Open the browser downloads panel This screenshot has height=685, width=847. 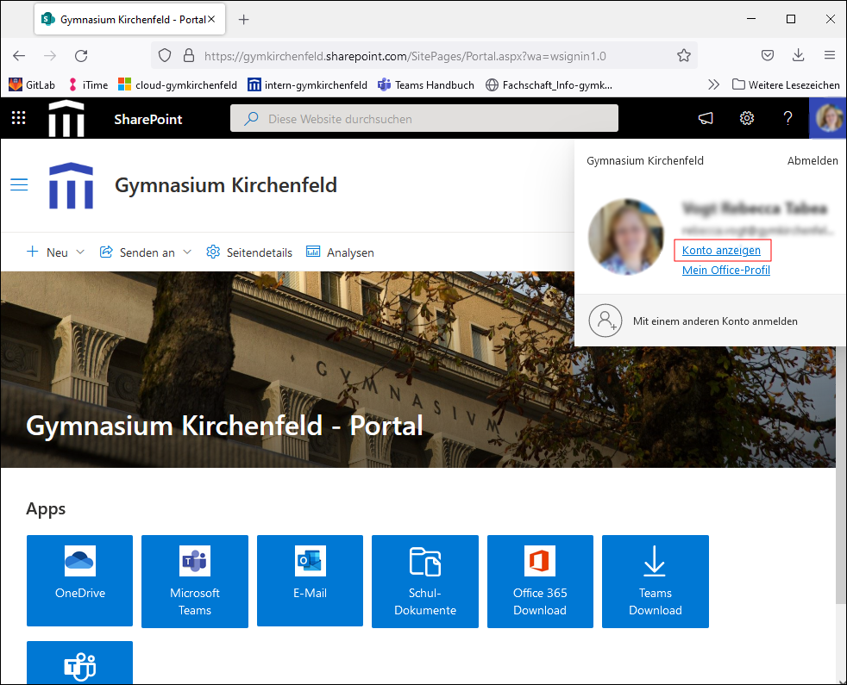[x=799, y=55]
